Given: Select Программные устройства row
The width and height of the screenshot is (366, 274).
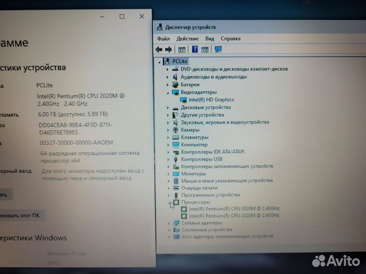Looking at the screenshot, I should point(211,195).
